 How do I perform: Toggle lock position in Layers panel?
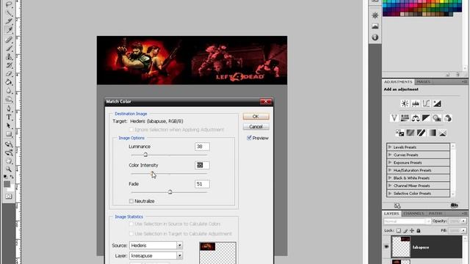(412, 230)
